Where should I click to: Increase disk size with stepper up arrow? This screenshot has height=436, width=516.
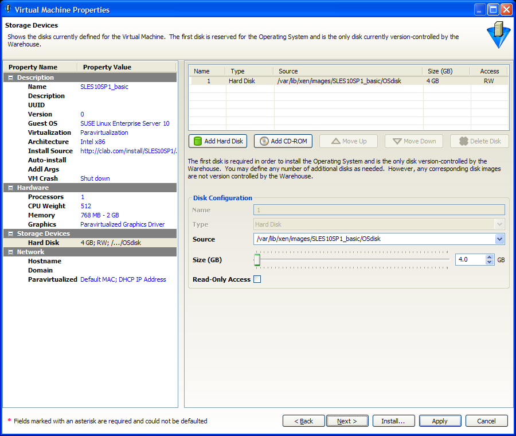click(x=490, y=257)
